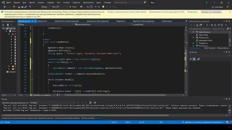Image resolution: width=232 pixels, height=130 pixels.
Task: Switch to the Program.cs editor tab
Action: point(121,21)
